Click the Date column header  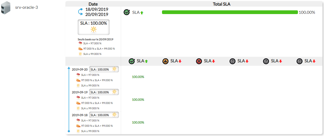click(x=93, y=4)
